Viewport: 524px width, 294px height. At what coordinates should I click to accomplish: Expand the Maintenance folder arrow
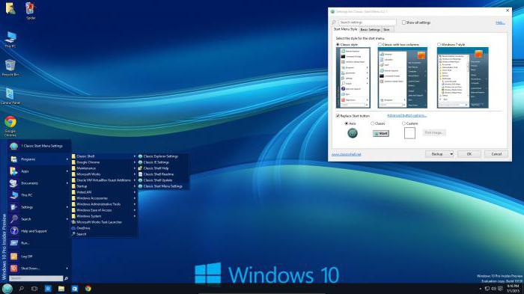pos(135,168)
